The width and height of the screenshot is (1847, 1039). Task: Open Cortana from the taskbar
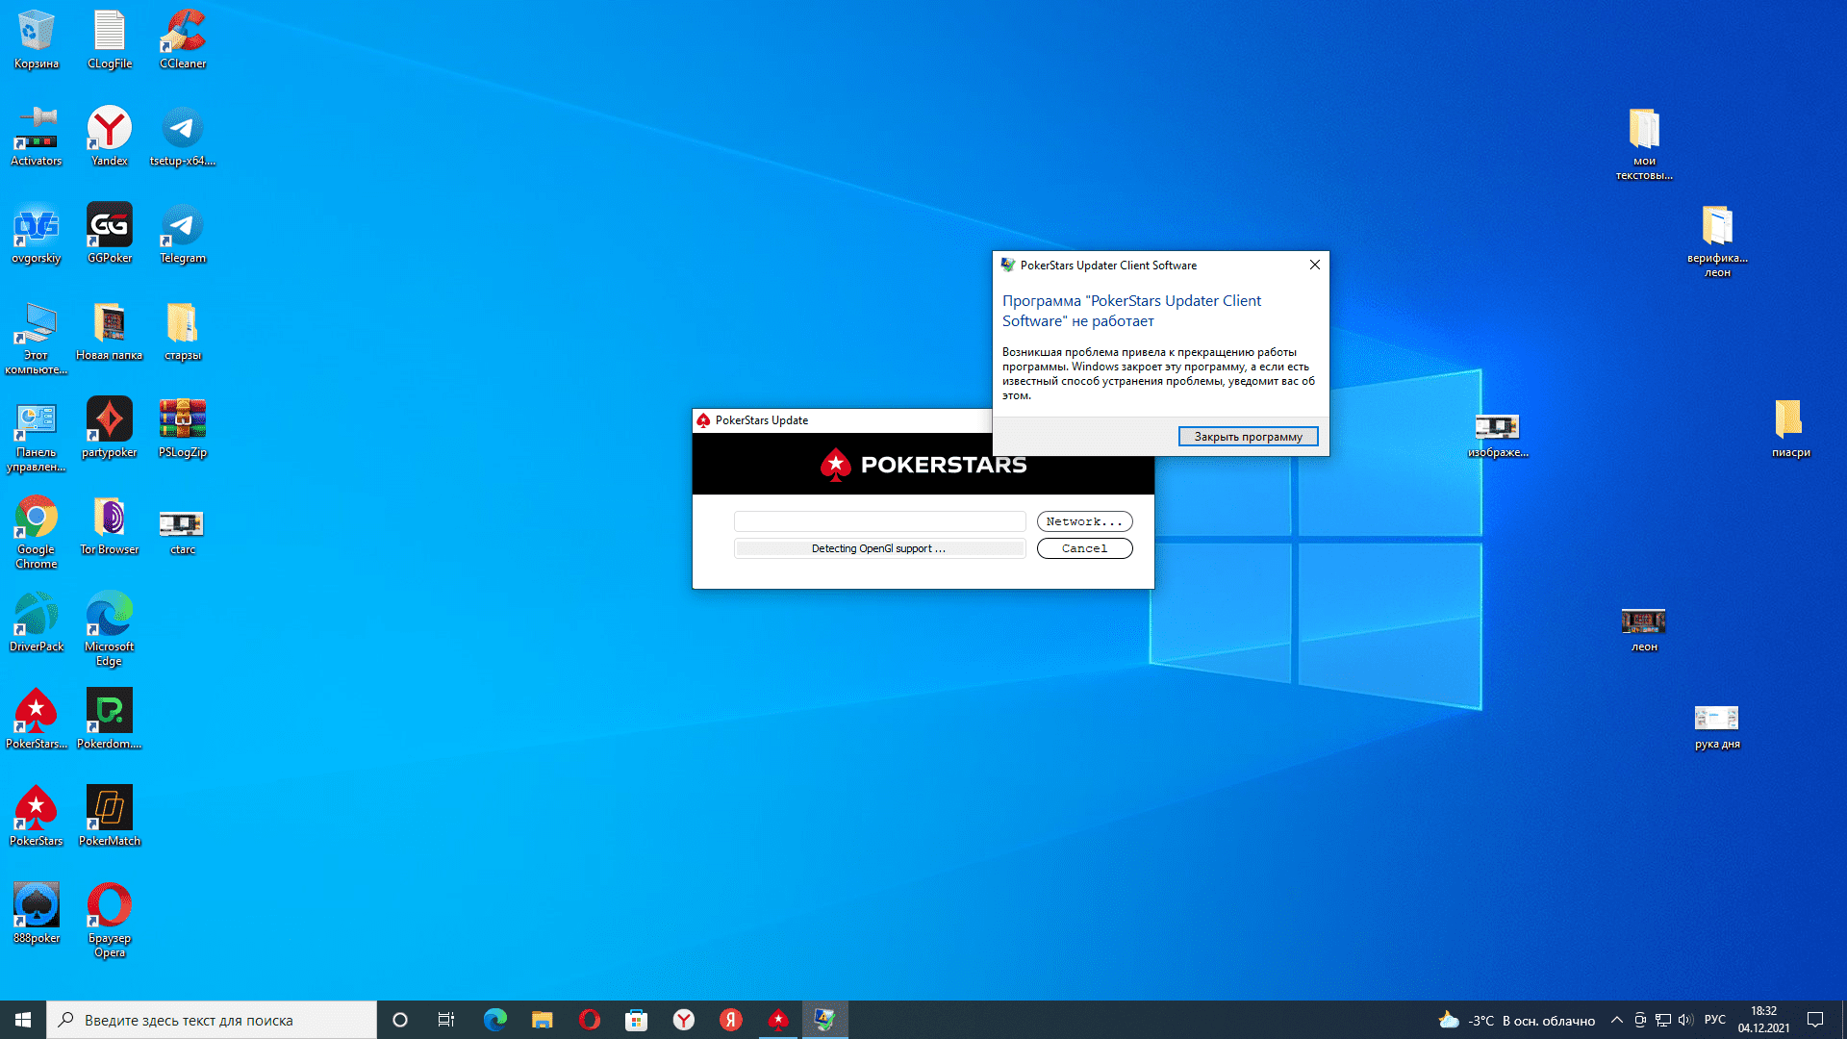point(400,1020)
